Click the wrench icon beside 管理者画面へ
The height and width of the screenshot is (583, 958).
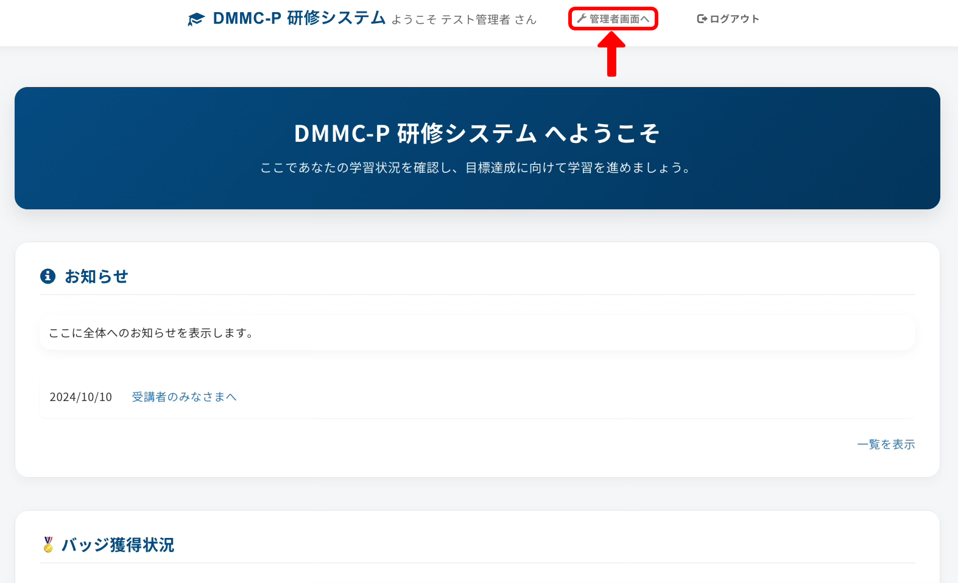click(582, 19)
